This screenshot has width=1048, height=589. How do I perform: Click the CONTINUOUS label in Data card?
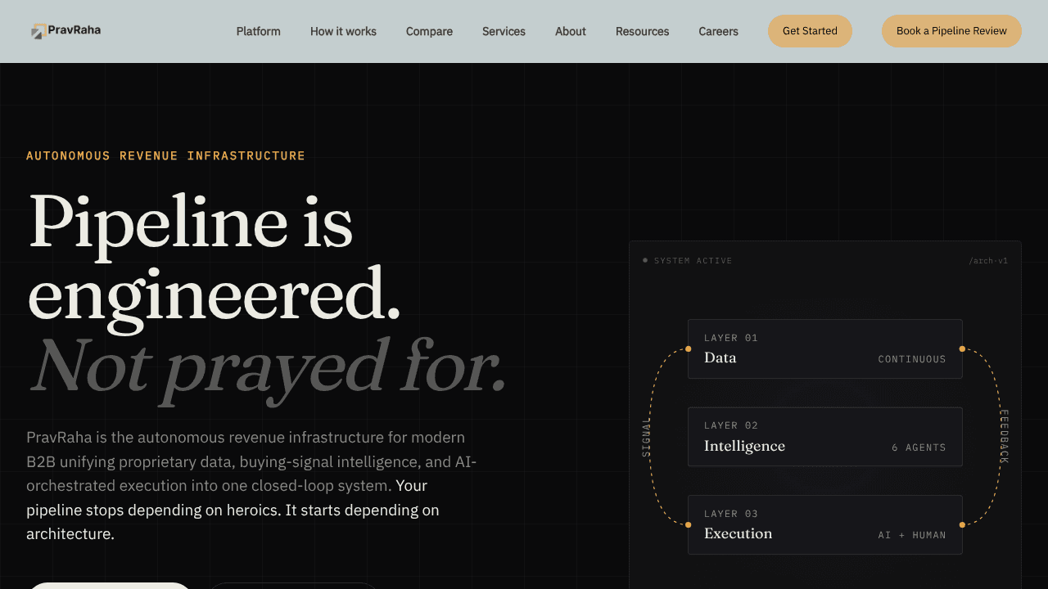pyautogui.click(x=912, y=359)
